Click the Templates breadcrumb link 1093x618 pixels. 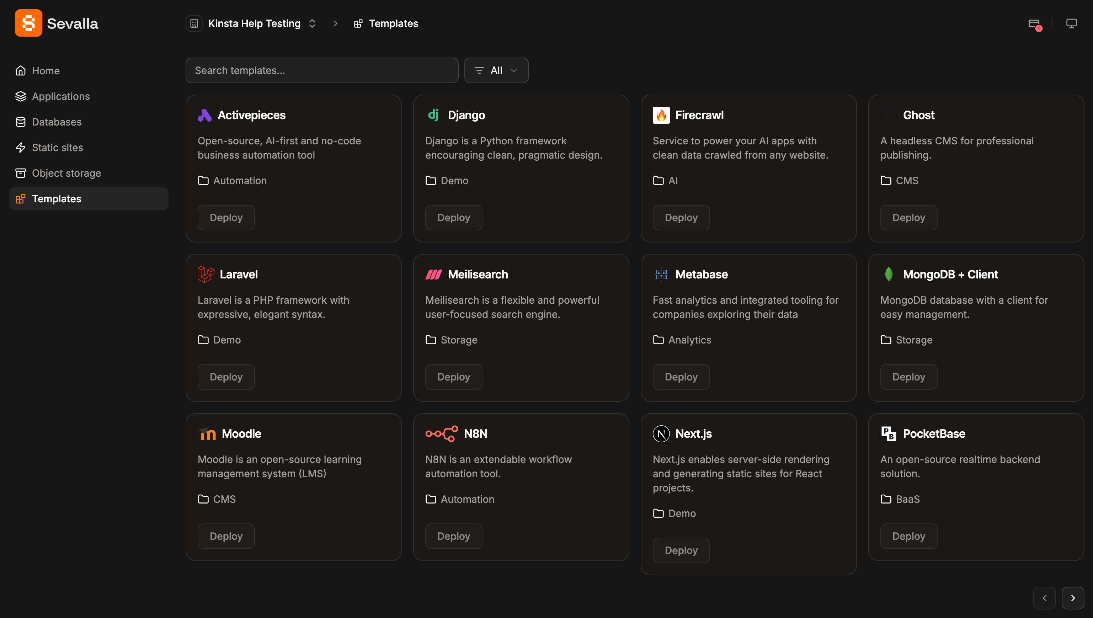coord(393,24)
